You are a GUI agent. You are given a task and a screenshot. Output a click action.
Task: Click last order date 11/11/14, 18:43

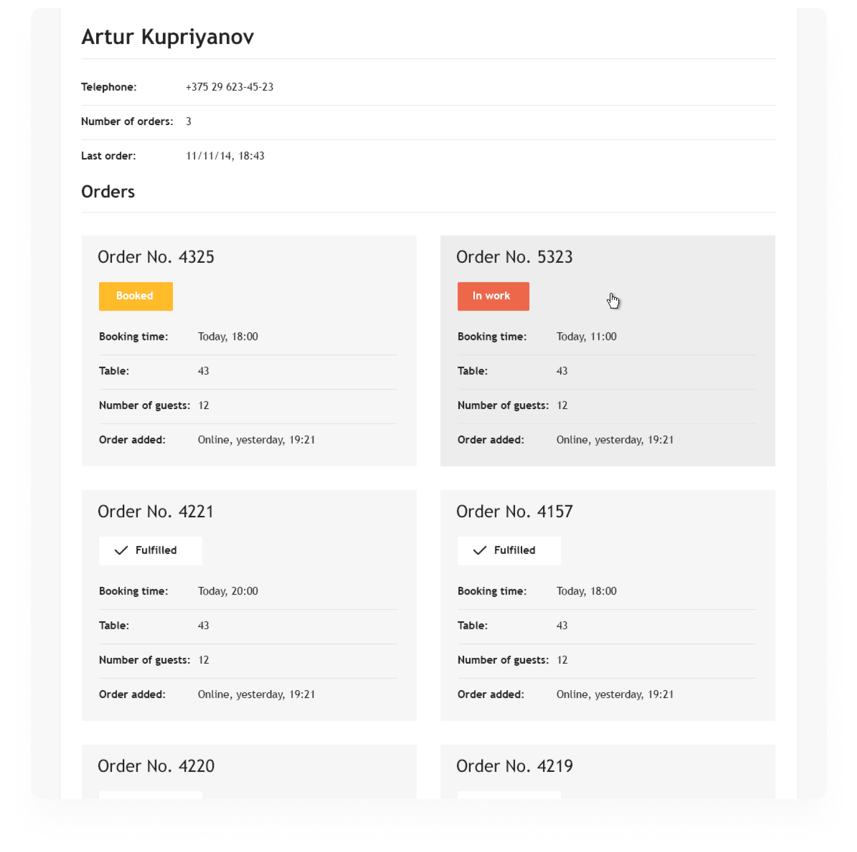click(x=225, y=156)
